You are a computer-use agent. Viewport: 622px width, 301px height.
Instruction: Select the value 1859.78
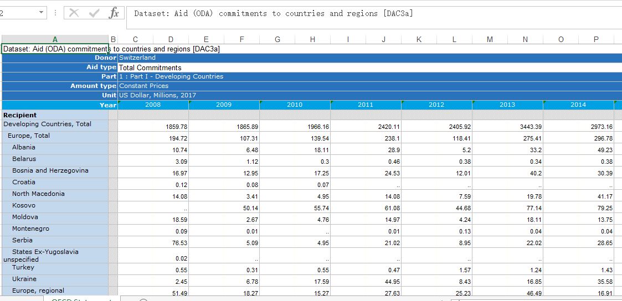tap(153, 127)
